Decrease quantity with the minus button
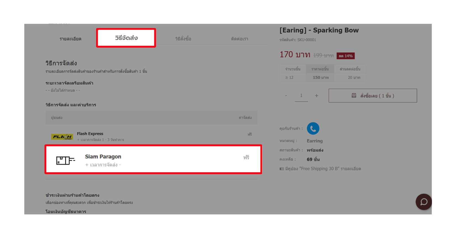This screenshot has width=456, height=238. click(x=286, y=96)
